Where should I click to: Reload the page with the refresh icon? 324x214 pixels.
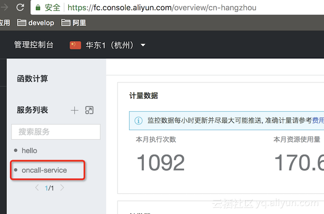click(20, 8)
